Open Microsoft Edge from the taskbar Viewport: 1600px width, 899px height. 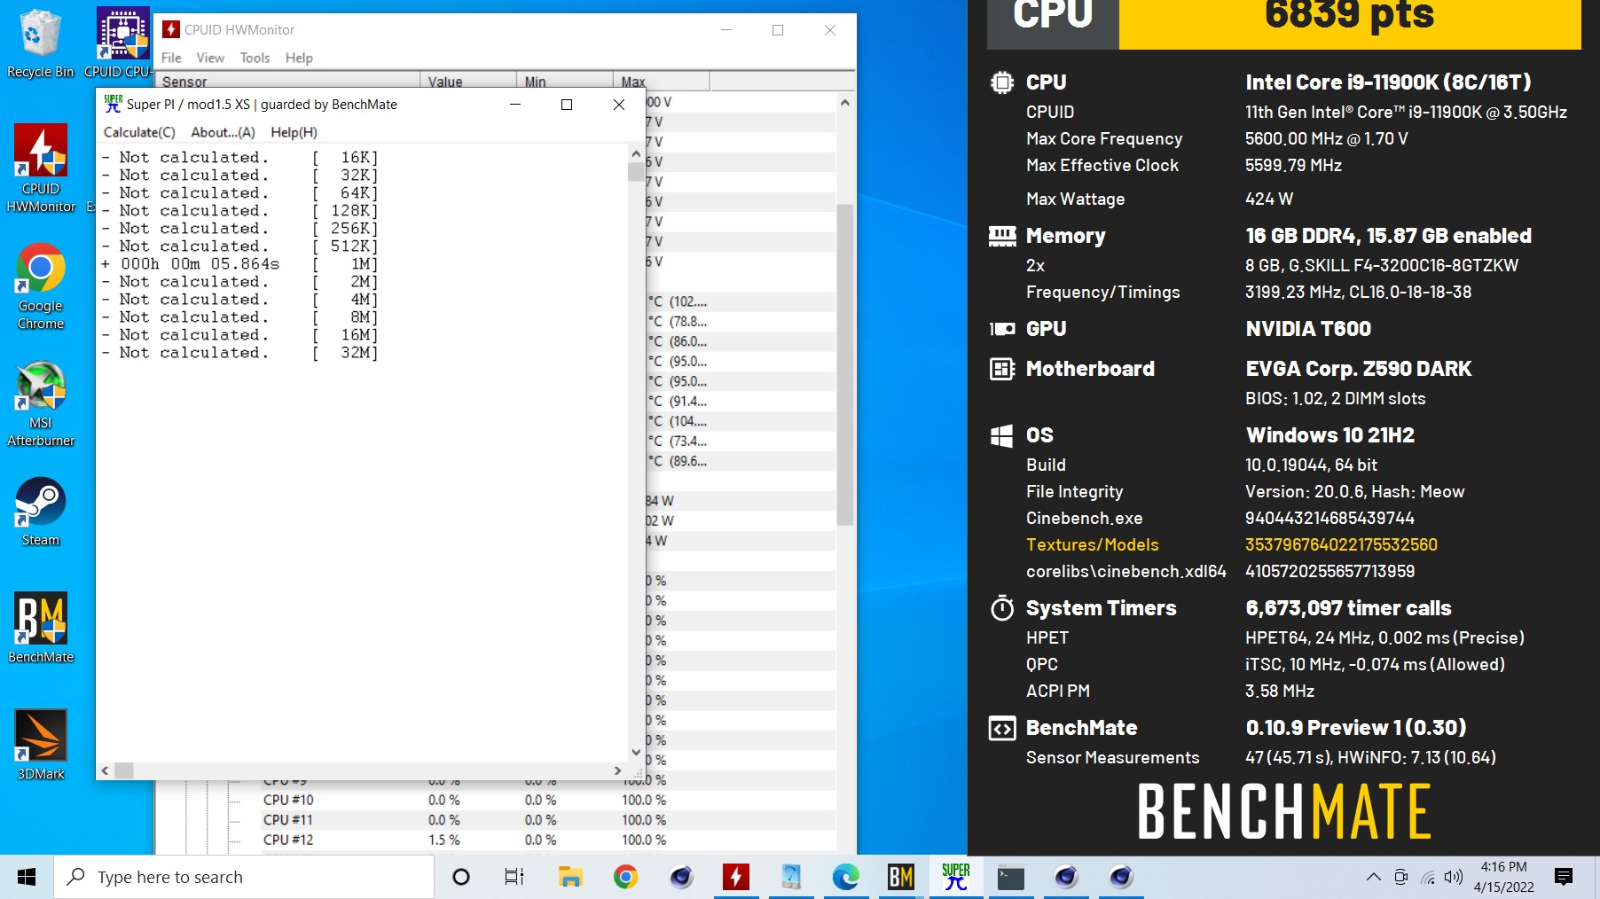[846, 877]
